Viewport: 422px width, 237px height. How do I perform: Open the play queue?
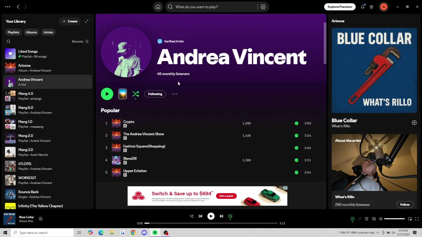[x=366, y=219]
